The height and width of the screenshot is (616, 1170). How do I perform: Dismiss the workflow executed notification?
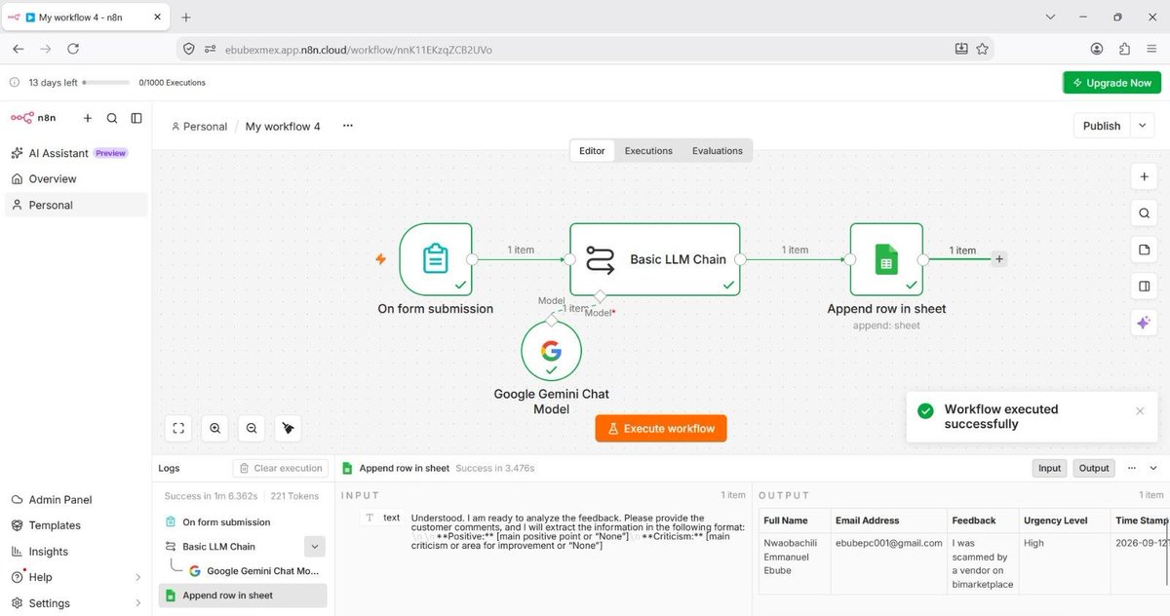[1140, 411]
